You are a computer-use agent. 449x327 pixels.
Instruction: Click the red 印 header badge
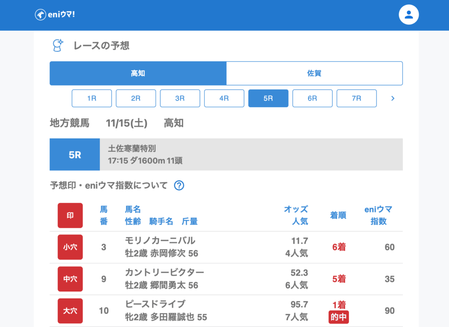pyautogui.click(x=70, y=216)
